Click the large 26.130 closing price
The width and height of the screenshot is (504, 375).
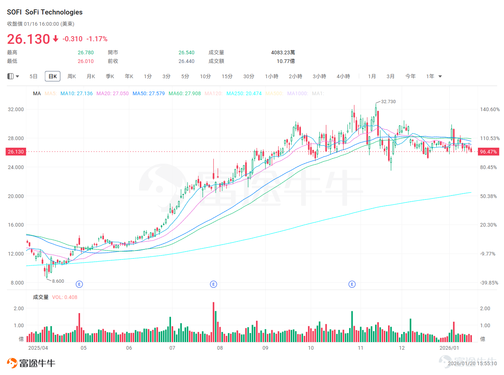coord(29,39)
